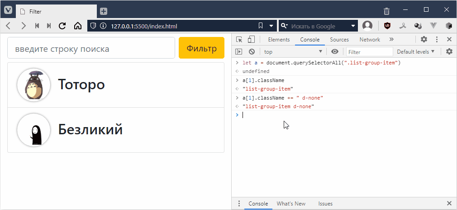Switch to the Elements tab
Screen dimensions: 457x210
[x=279, y=40]
